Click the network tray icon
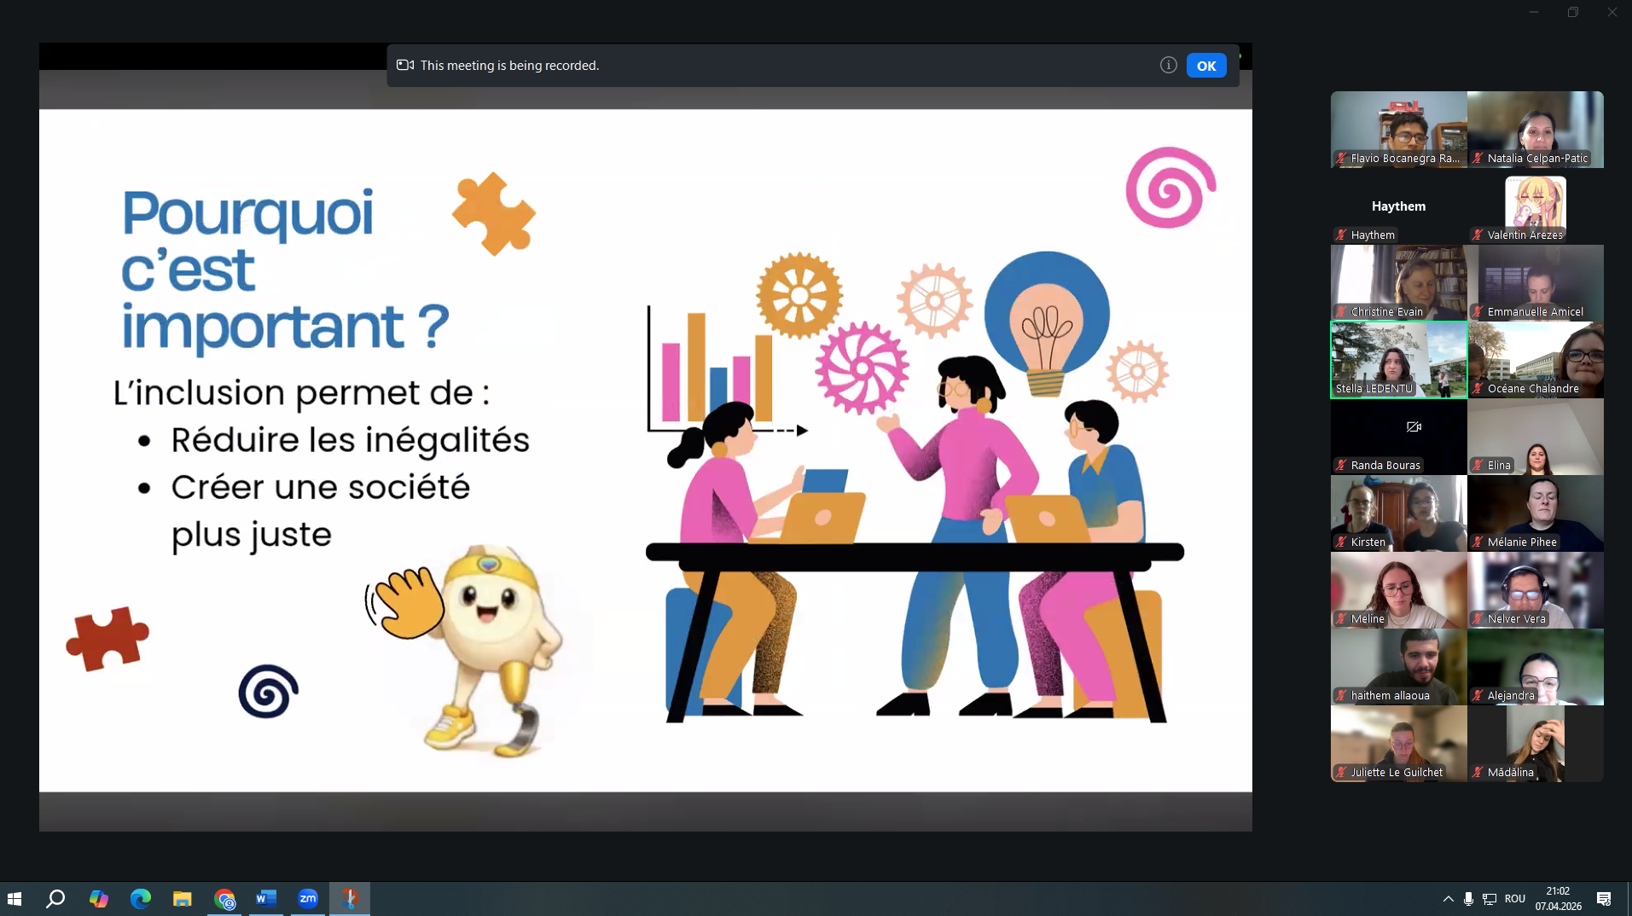Viewport: 1632px width, 916px height. tap(1490, 898)
